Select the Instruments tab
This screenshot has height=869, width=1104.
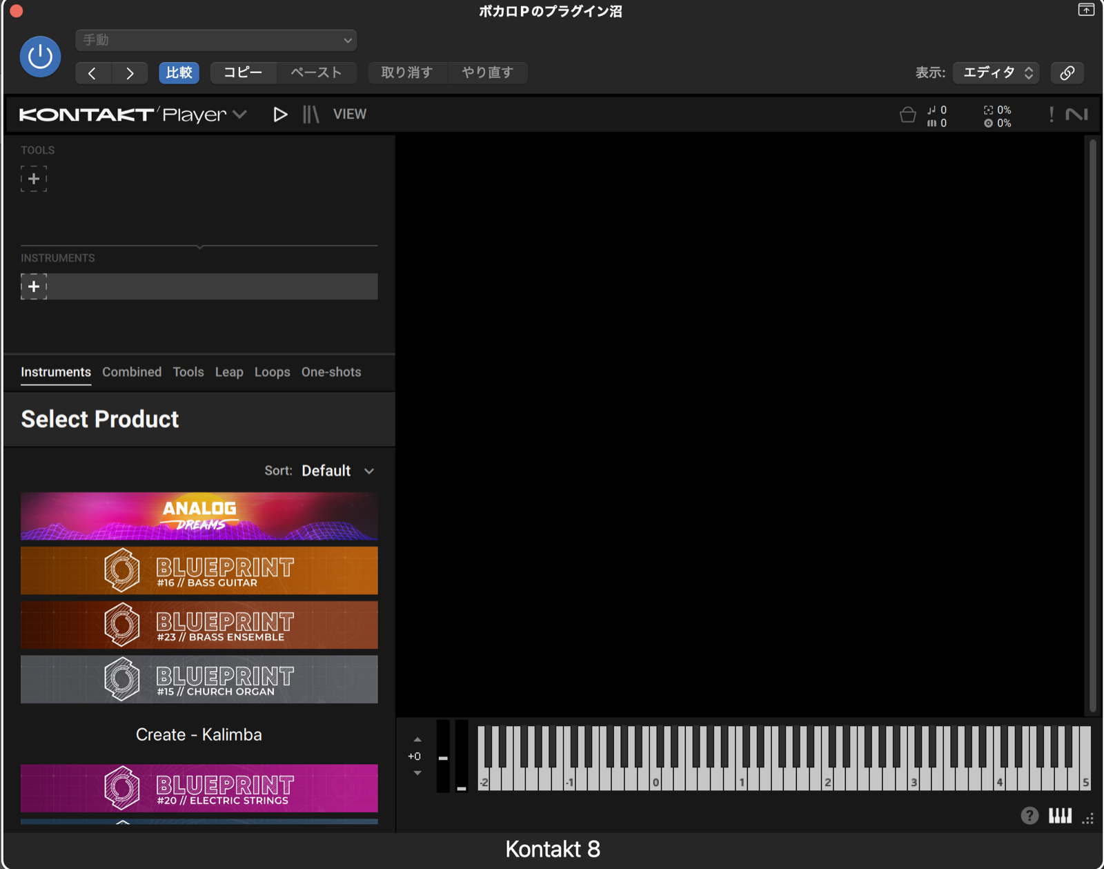pos(56,372)
